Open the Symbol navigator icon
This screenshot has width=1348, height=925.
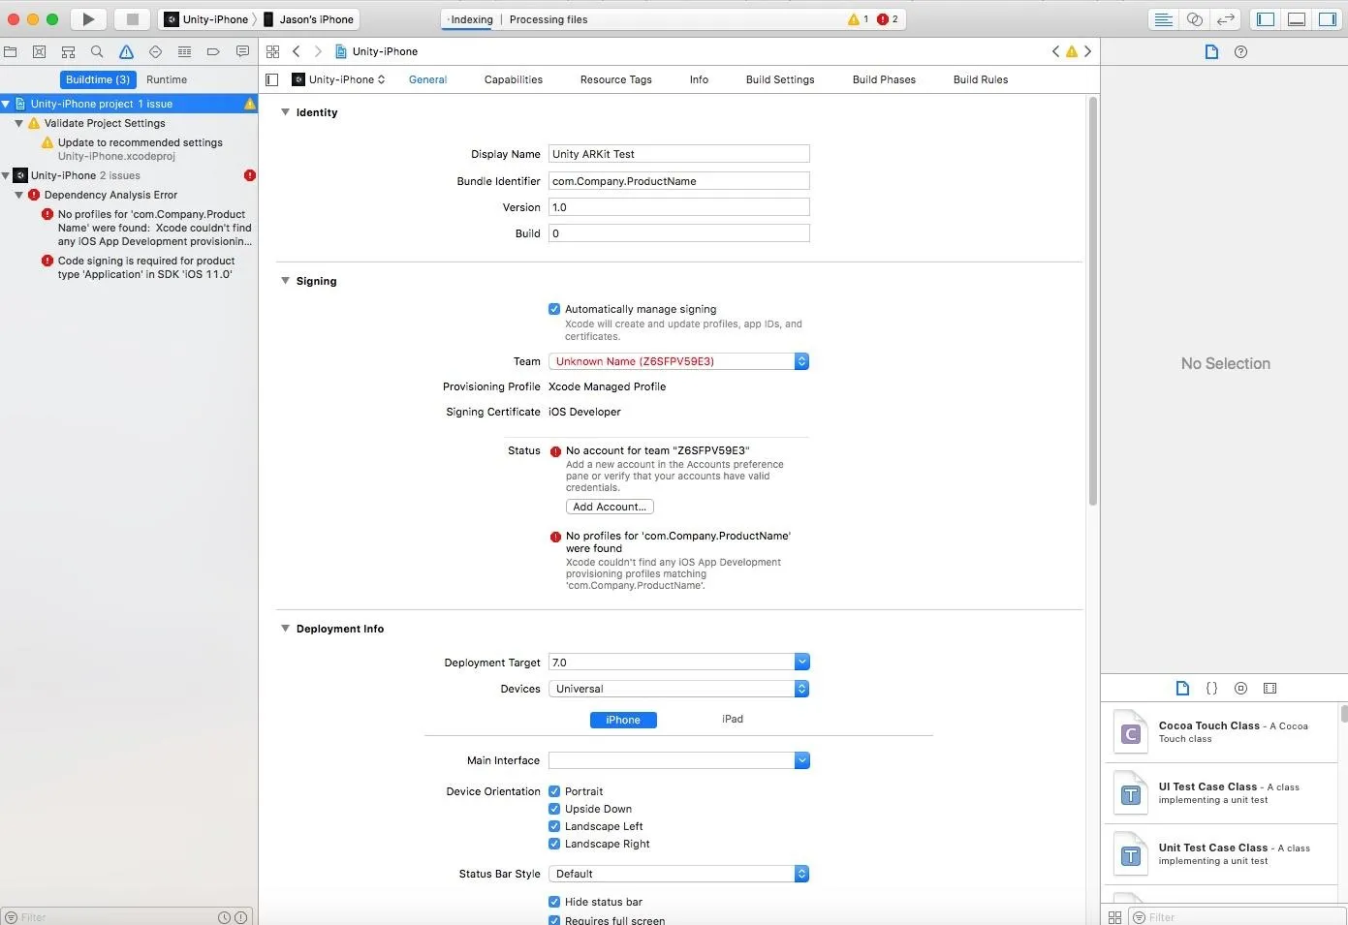pos(68,51)
